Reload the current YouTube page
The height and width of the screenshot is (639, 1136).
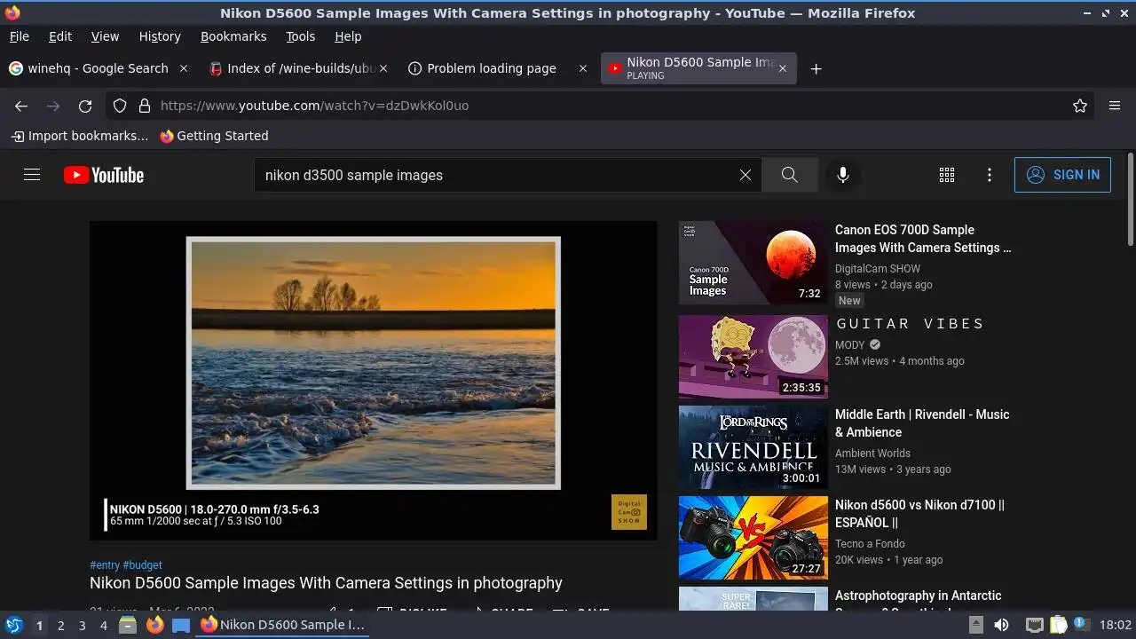click(x=85, y=106)
